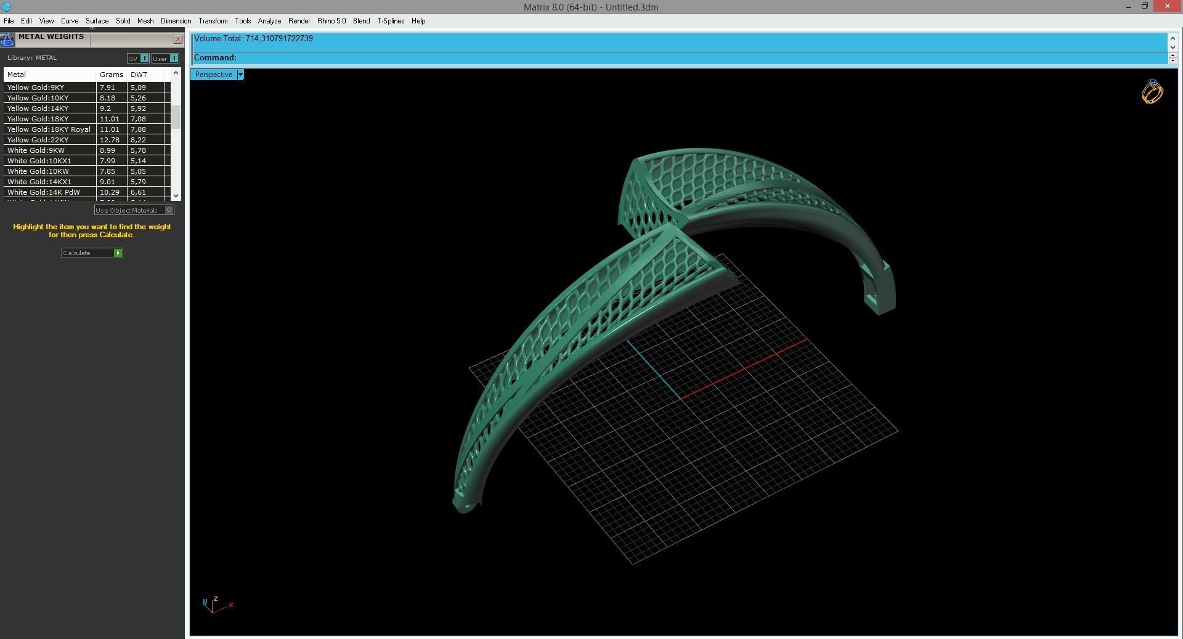1183x639 pixels.
Task: Click command history scroll down arrow
Action: pyautogui.click(x=1173, y=47)
